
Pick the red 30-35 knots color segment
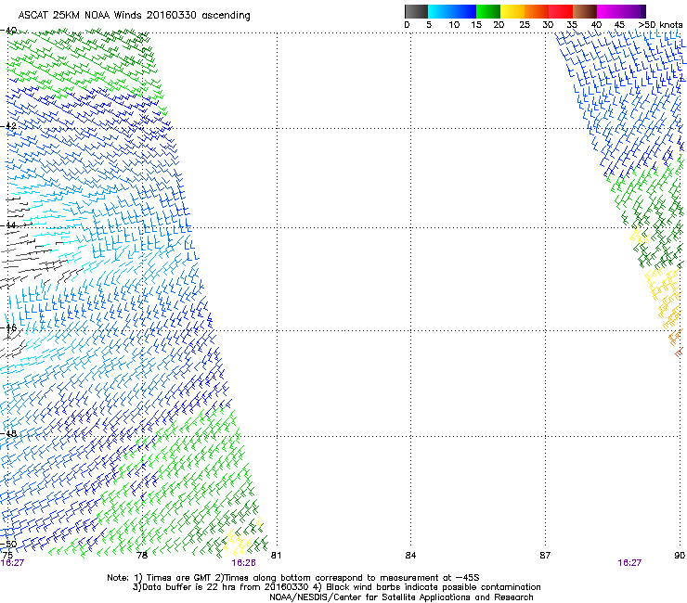click(561, 11)
